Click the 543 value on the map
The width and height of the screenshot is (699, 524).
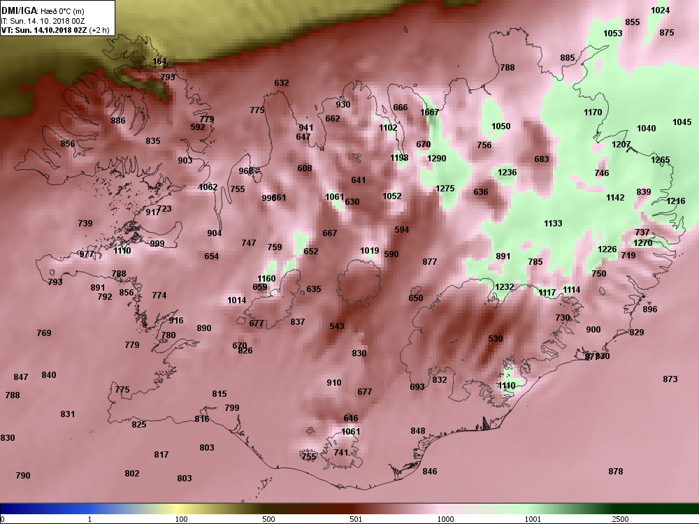point(337,326)
